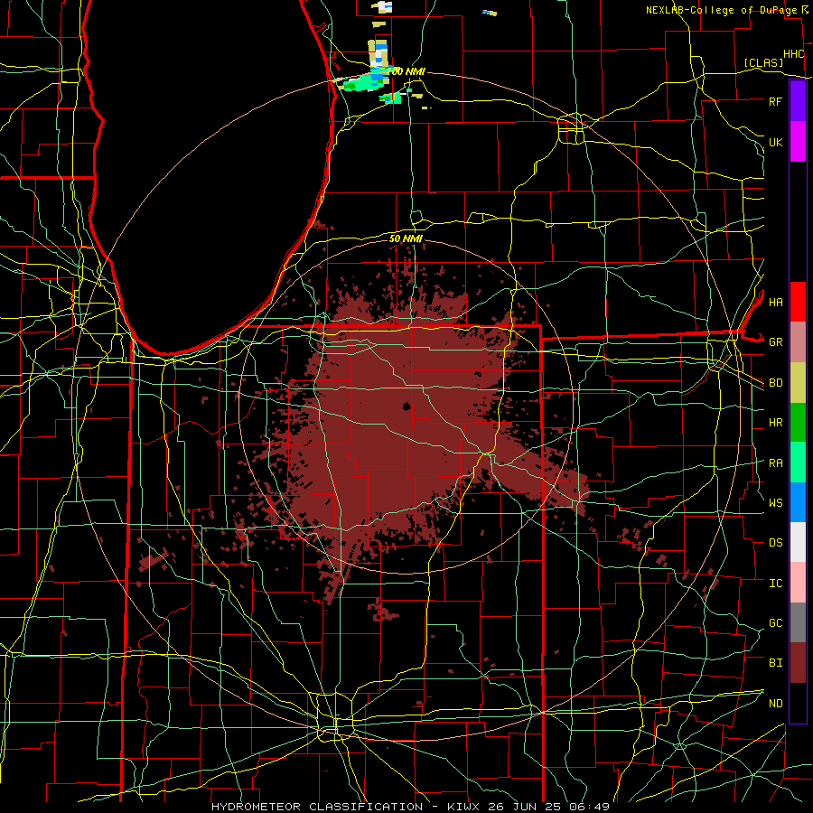Click the UK magenta legend swatch
This screenshot has height=813, width=813.
(x=798, y=142)
